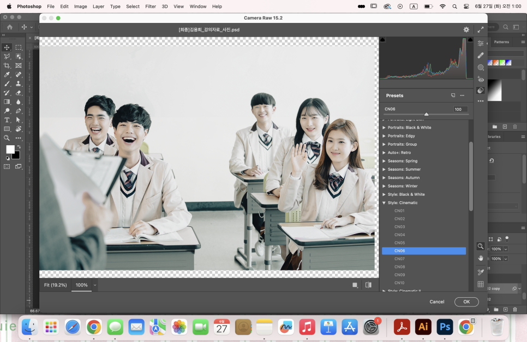Expand Seasons: Winter preset group

click(384, 186)
